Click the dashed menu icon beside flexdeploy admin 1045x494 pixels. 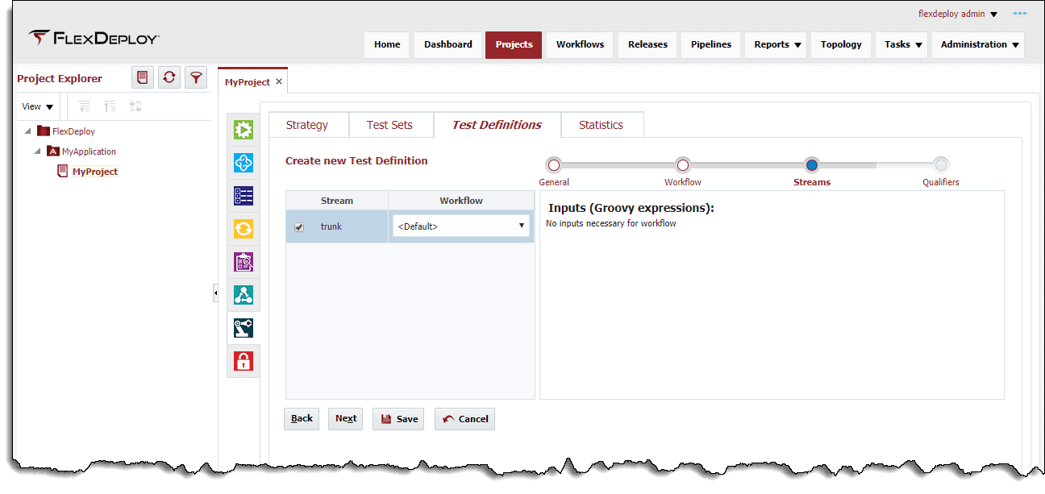(1020, 14)
